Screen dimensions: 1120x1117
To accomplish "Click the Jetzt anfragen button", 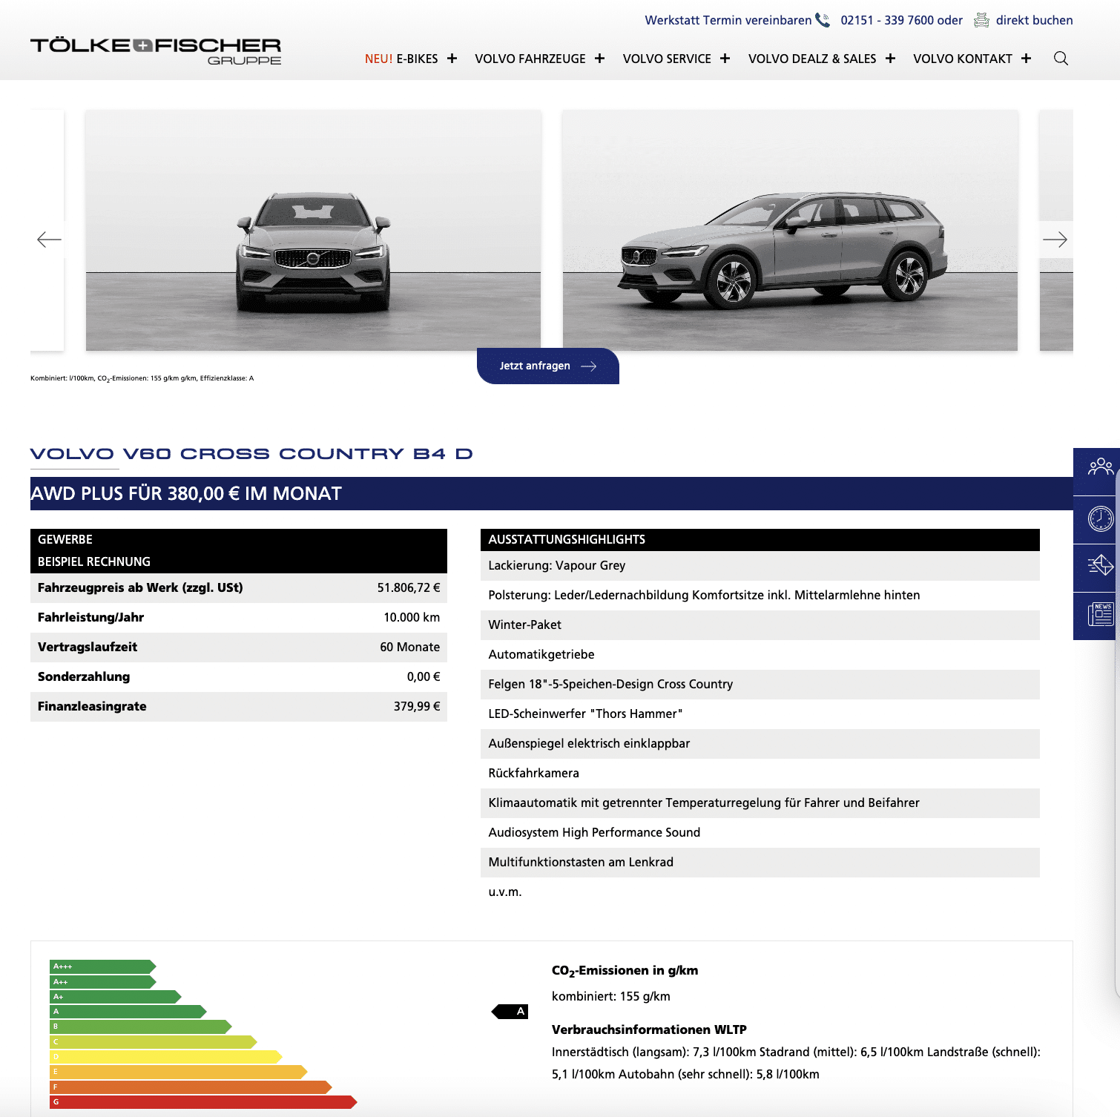I will [548, 366].
